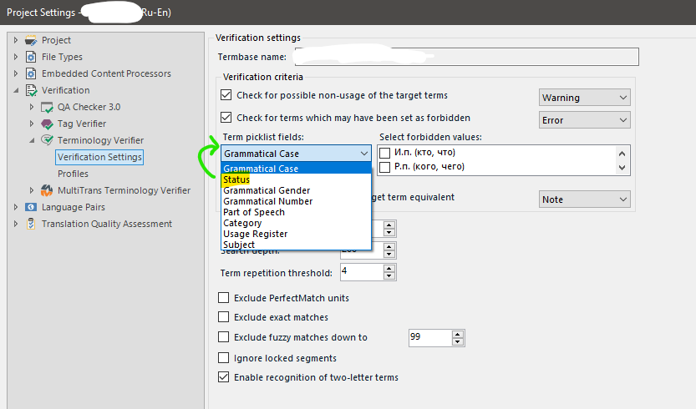Open Profiles tree item

[73, 174]
